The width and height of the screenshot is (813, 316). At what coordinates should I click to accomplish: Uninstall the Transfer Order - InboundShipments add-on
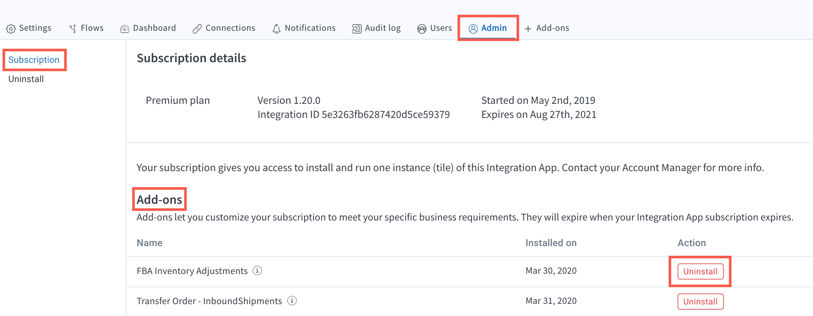(x=700, y=302)
